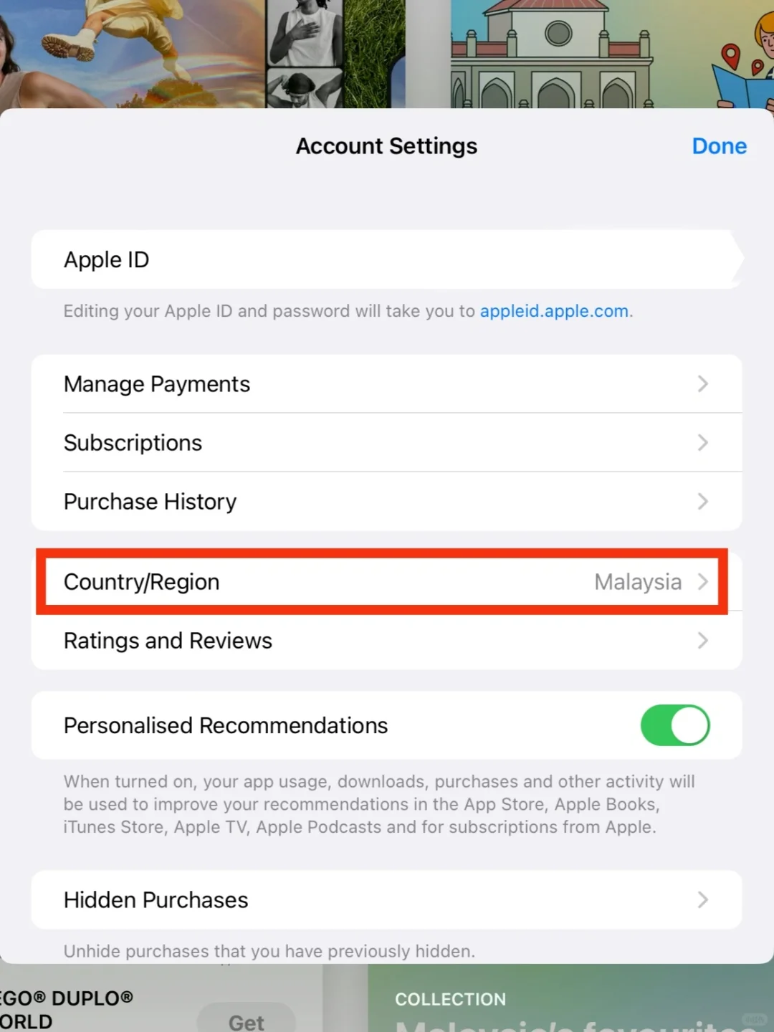
Task: Open the Apple ID row
Action: pyautogui.click(x=387, y=259)
